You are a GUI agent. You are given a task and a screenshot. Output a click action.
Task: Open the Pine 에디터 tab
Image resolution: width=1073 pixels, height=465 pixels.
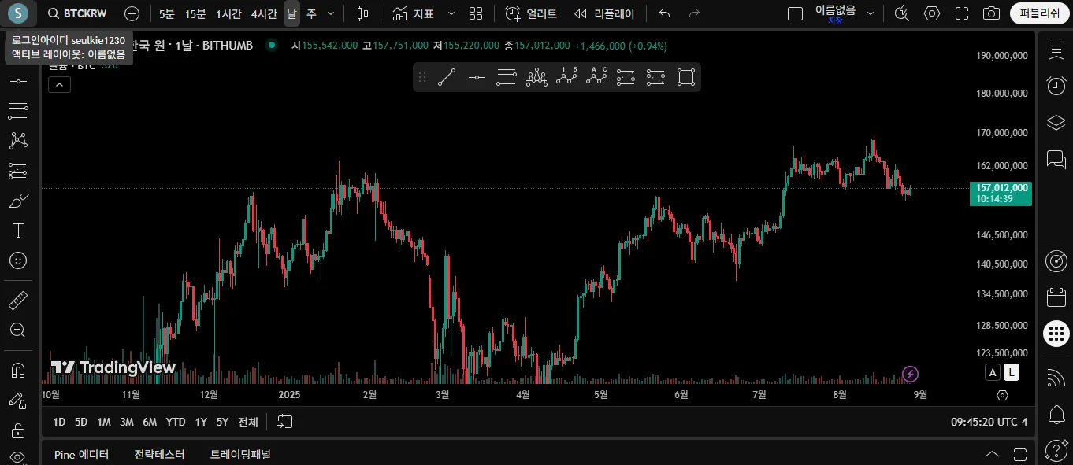coord(81,454)
